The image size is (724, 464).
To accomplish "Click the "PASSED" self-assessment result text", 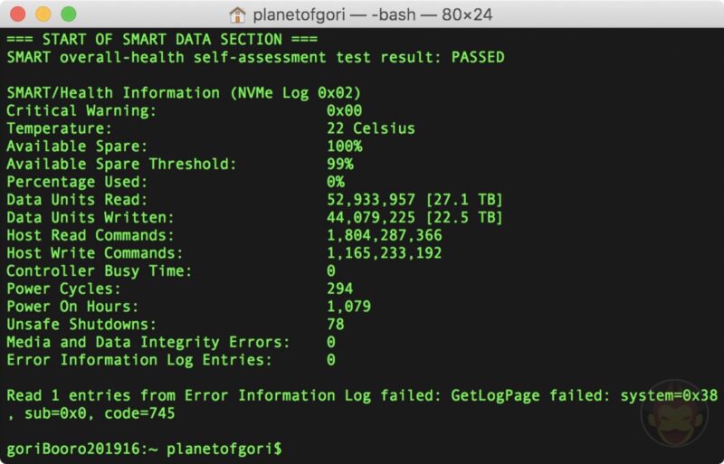I will (473, 57).
